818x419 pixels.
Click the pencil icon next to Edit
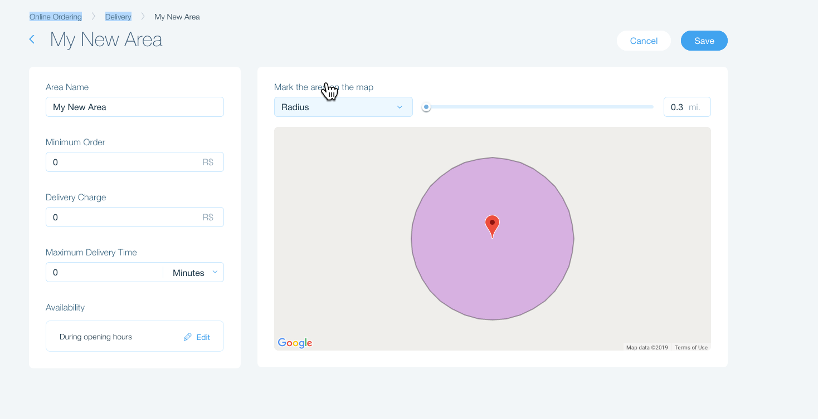188,337
